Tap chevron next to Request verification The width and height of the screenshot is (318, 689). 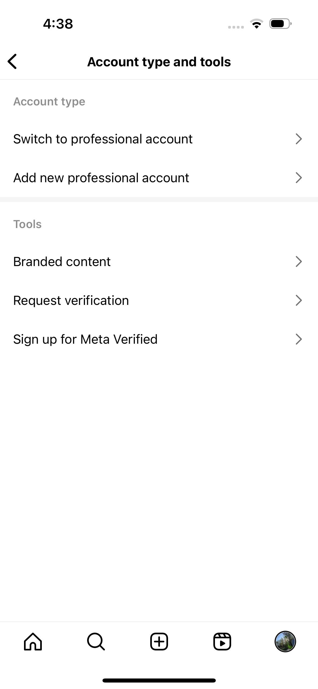pos(298,300)
